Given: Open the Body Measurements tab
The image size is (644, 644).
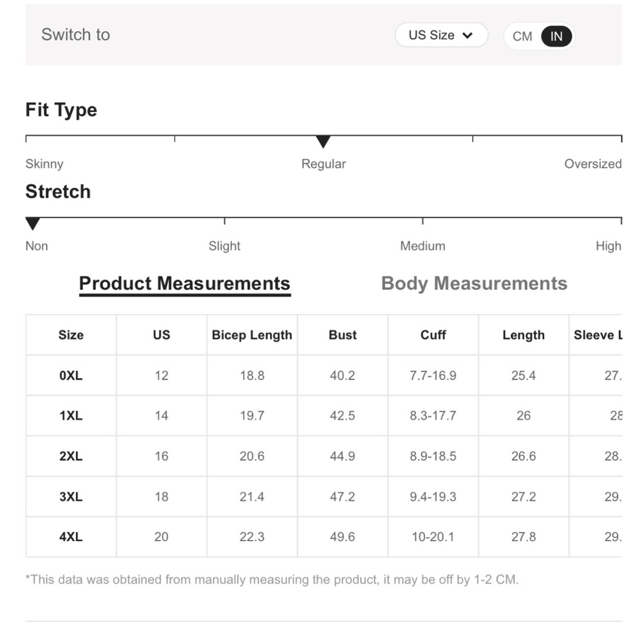Looking at the screenshot, I should [x=474, y=283].
